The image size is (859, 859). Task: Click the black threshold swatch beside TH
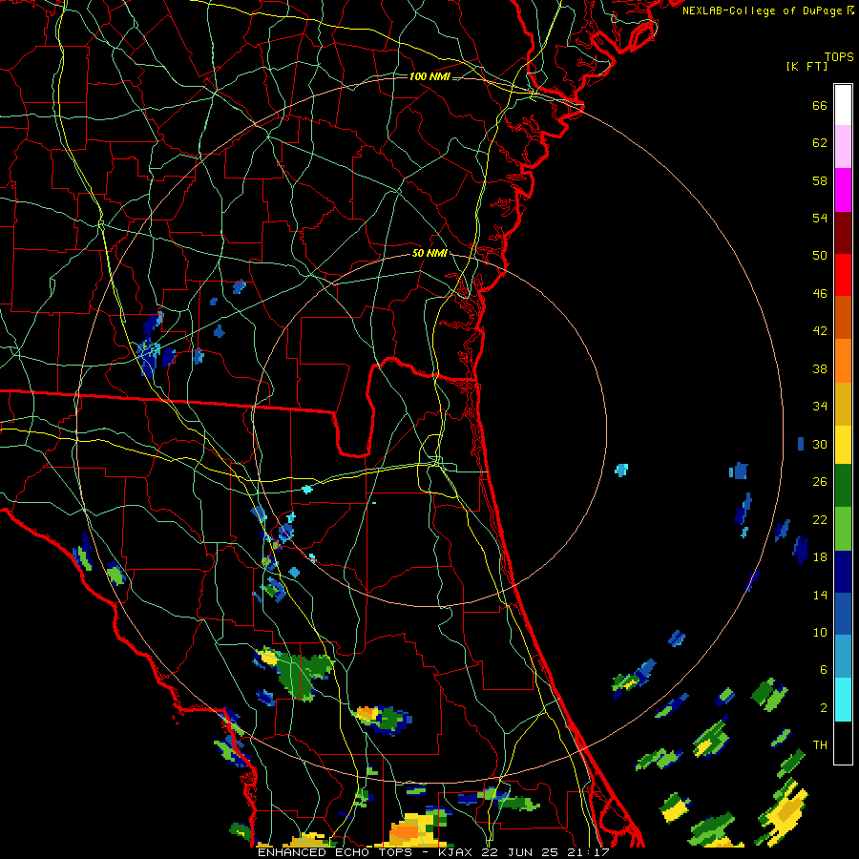tap(843, 743)
